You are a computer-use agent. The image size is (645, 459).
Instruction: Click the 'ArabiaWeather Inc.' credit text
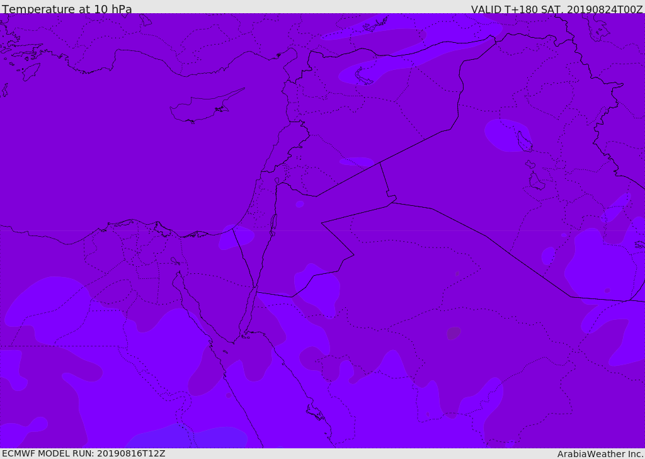(x=600, y=454)
